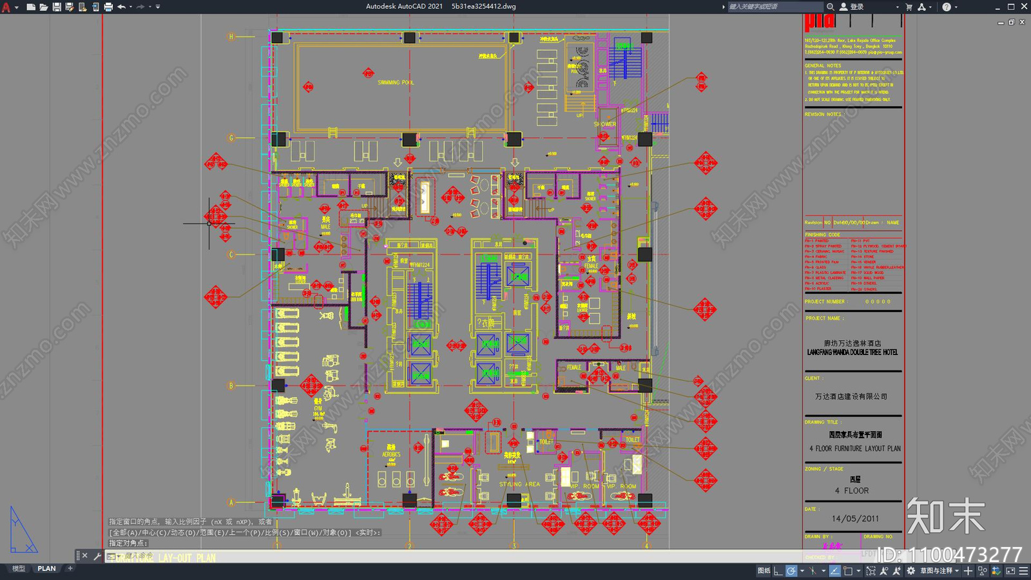Open command line customize wrench icon

pos(97,556)
